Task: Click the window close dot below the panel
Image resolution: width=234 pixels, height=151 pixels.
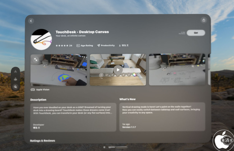Action: [104, 147]
